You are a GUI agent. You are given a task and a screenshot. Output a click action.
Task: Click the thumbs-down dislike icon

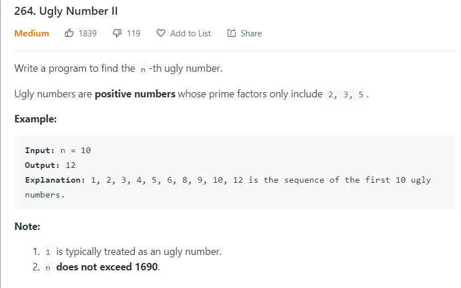[x=117, y=33]
